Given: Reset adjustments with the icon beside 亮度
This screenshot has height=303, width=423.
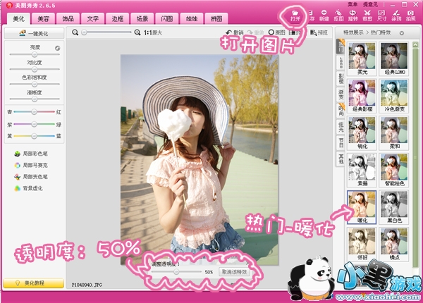Looking at the screenshot, I should point(58,48).
